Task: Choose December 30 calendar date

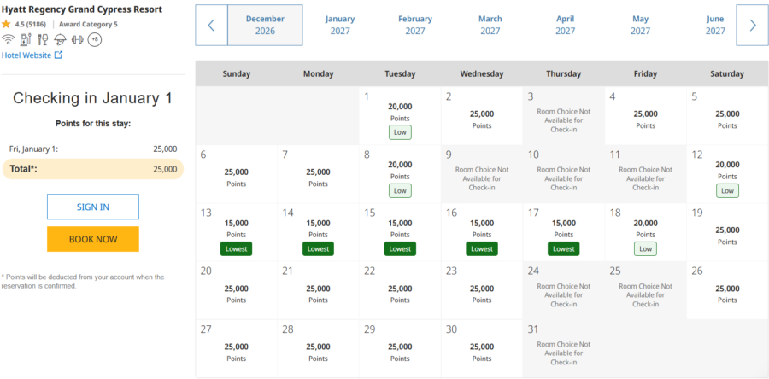Action: (x=482, y=348)
